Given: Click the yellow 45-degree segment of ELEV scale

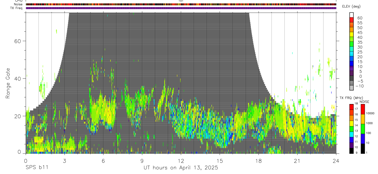Looking at the screenshot, I should pyautogui.click(x=352, y=34).
